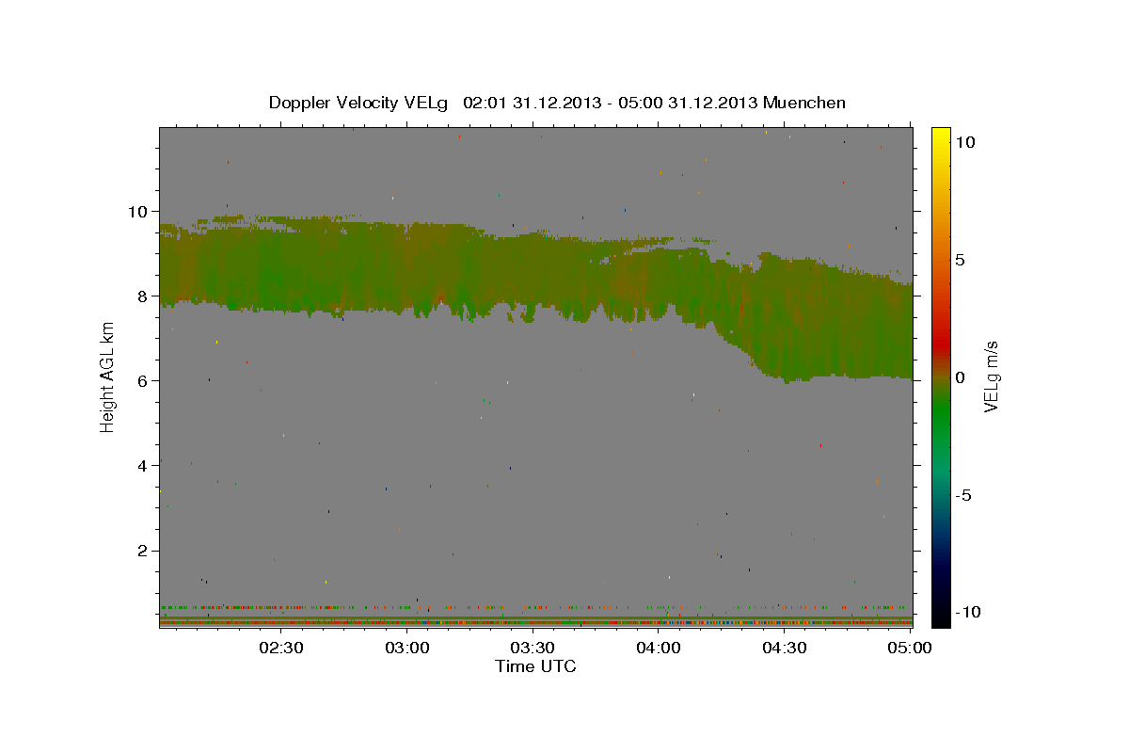This screenshot has height=753, width=1129.
Task: Click the colorbar value 0 label
Action: pos(961,377)
